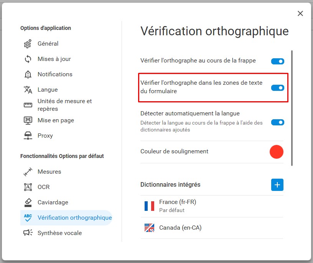Open the Mesures settings section
Viewport: 313px width, 263px height.
(49, 172)
